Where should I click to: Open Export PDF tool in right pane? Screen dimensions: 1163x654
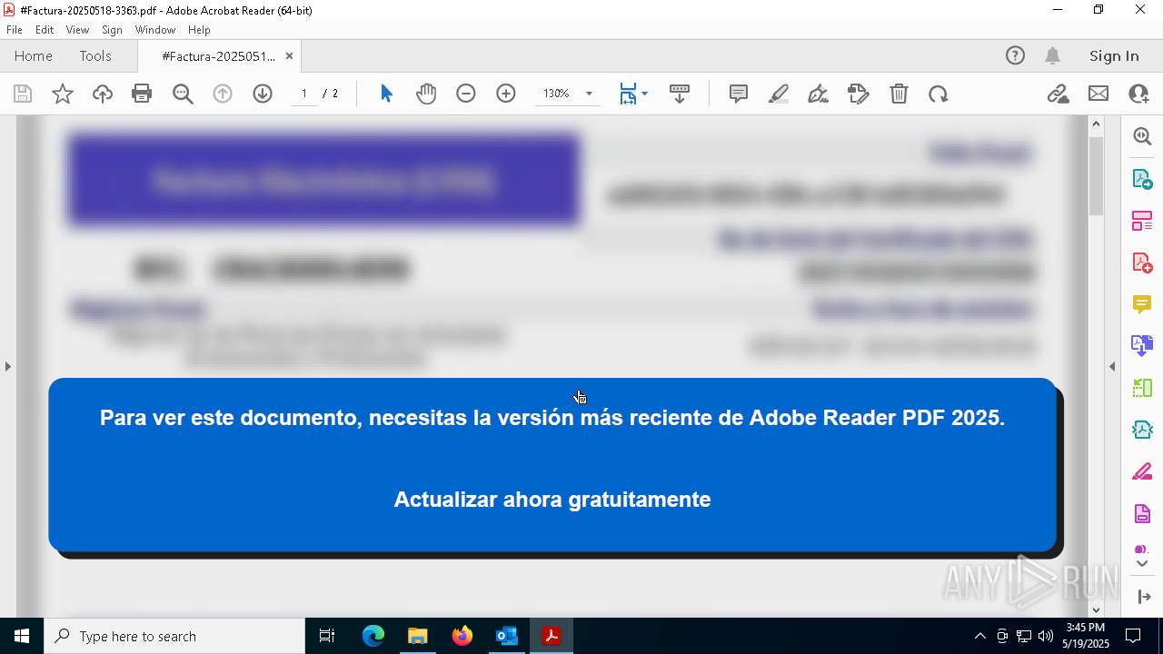pos(1142,178)
